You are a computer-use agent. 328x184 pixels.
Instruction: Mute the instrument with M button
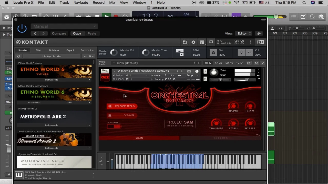(205, 79)
